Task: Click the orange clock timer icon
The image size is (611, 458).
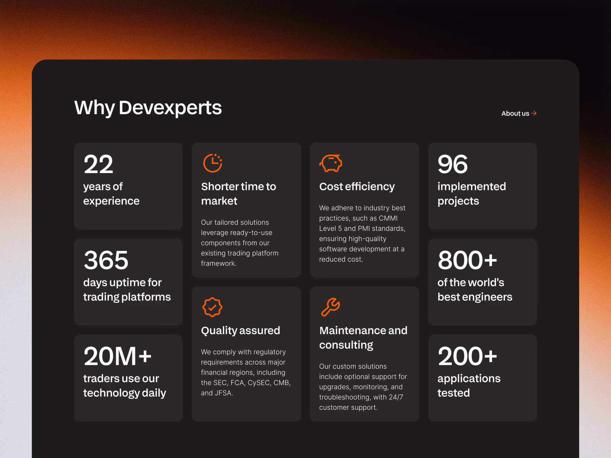Action: click(212, 163)
